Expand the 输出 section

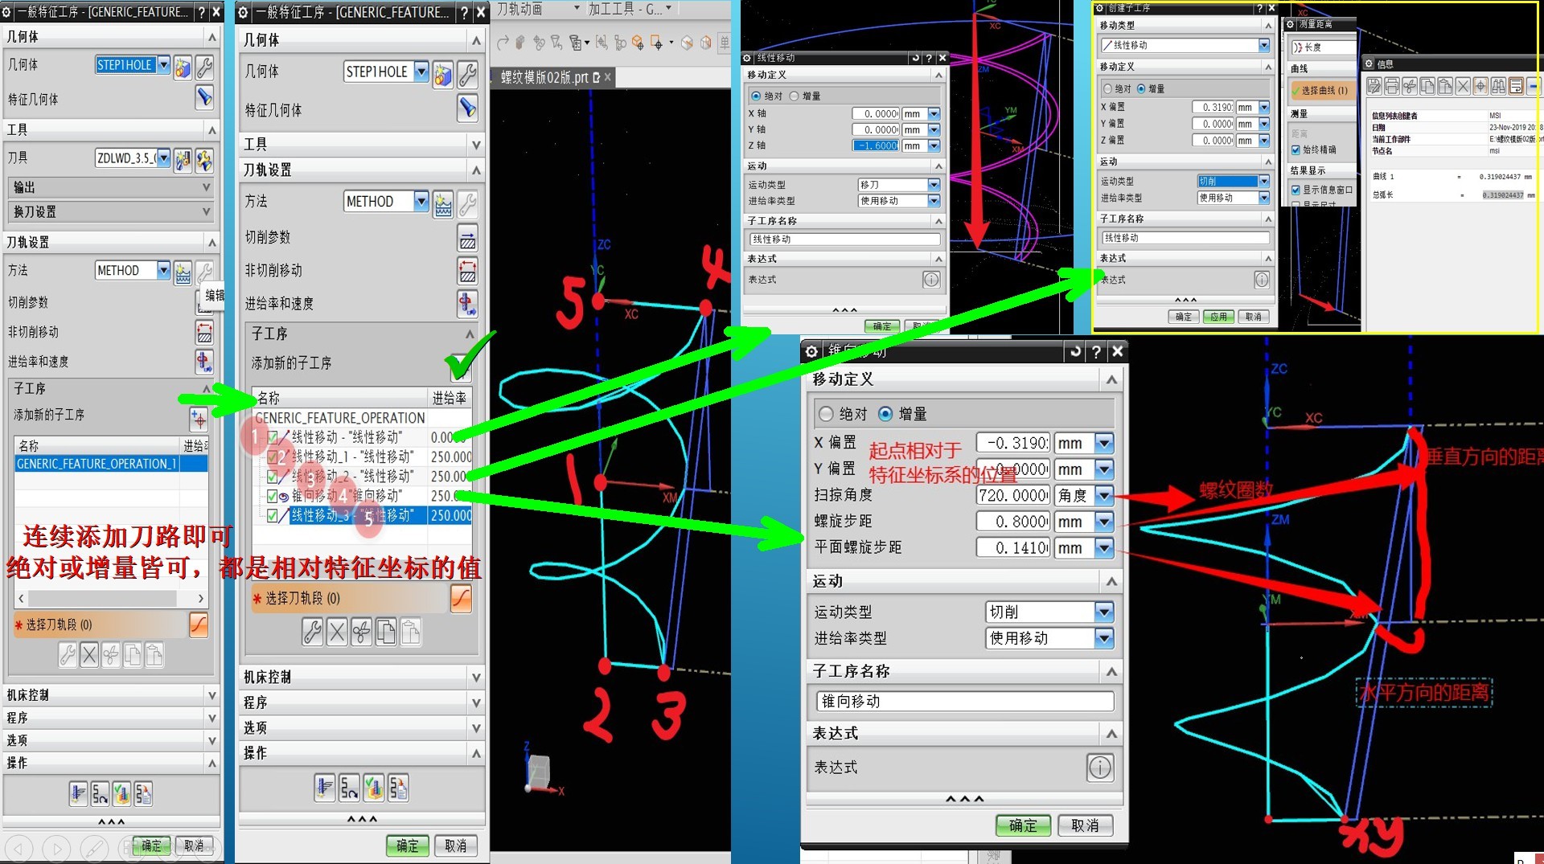(111, 187)
